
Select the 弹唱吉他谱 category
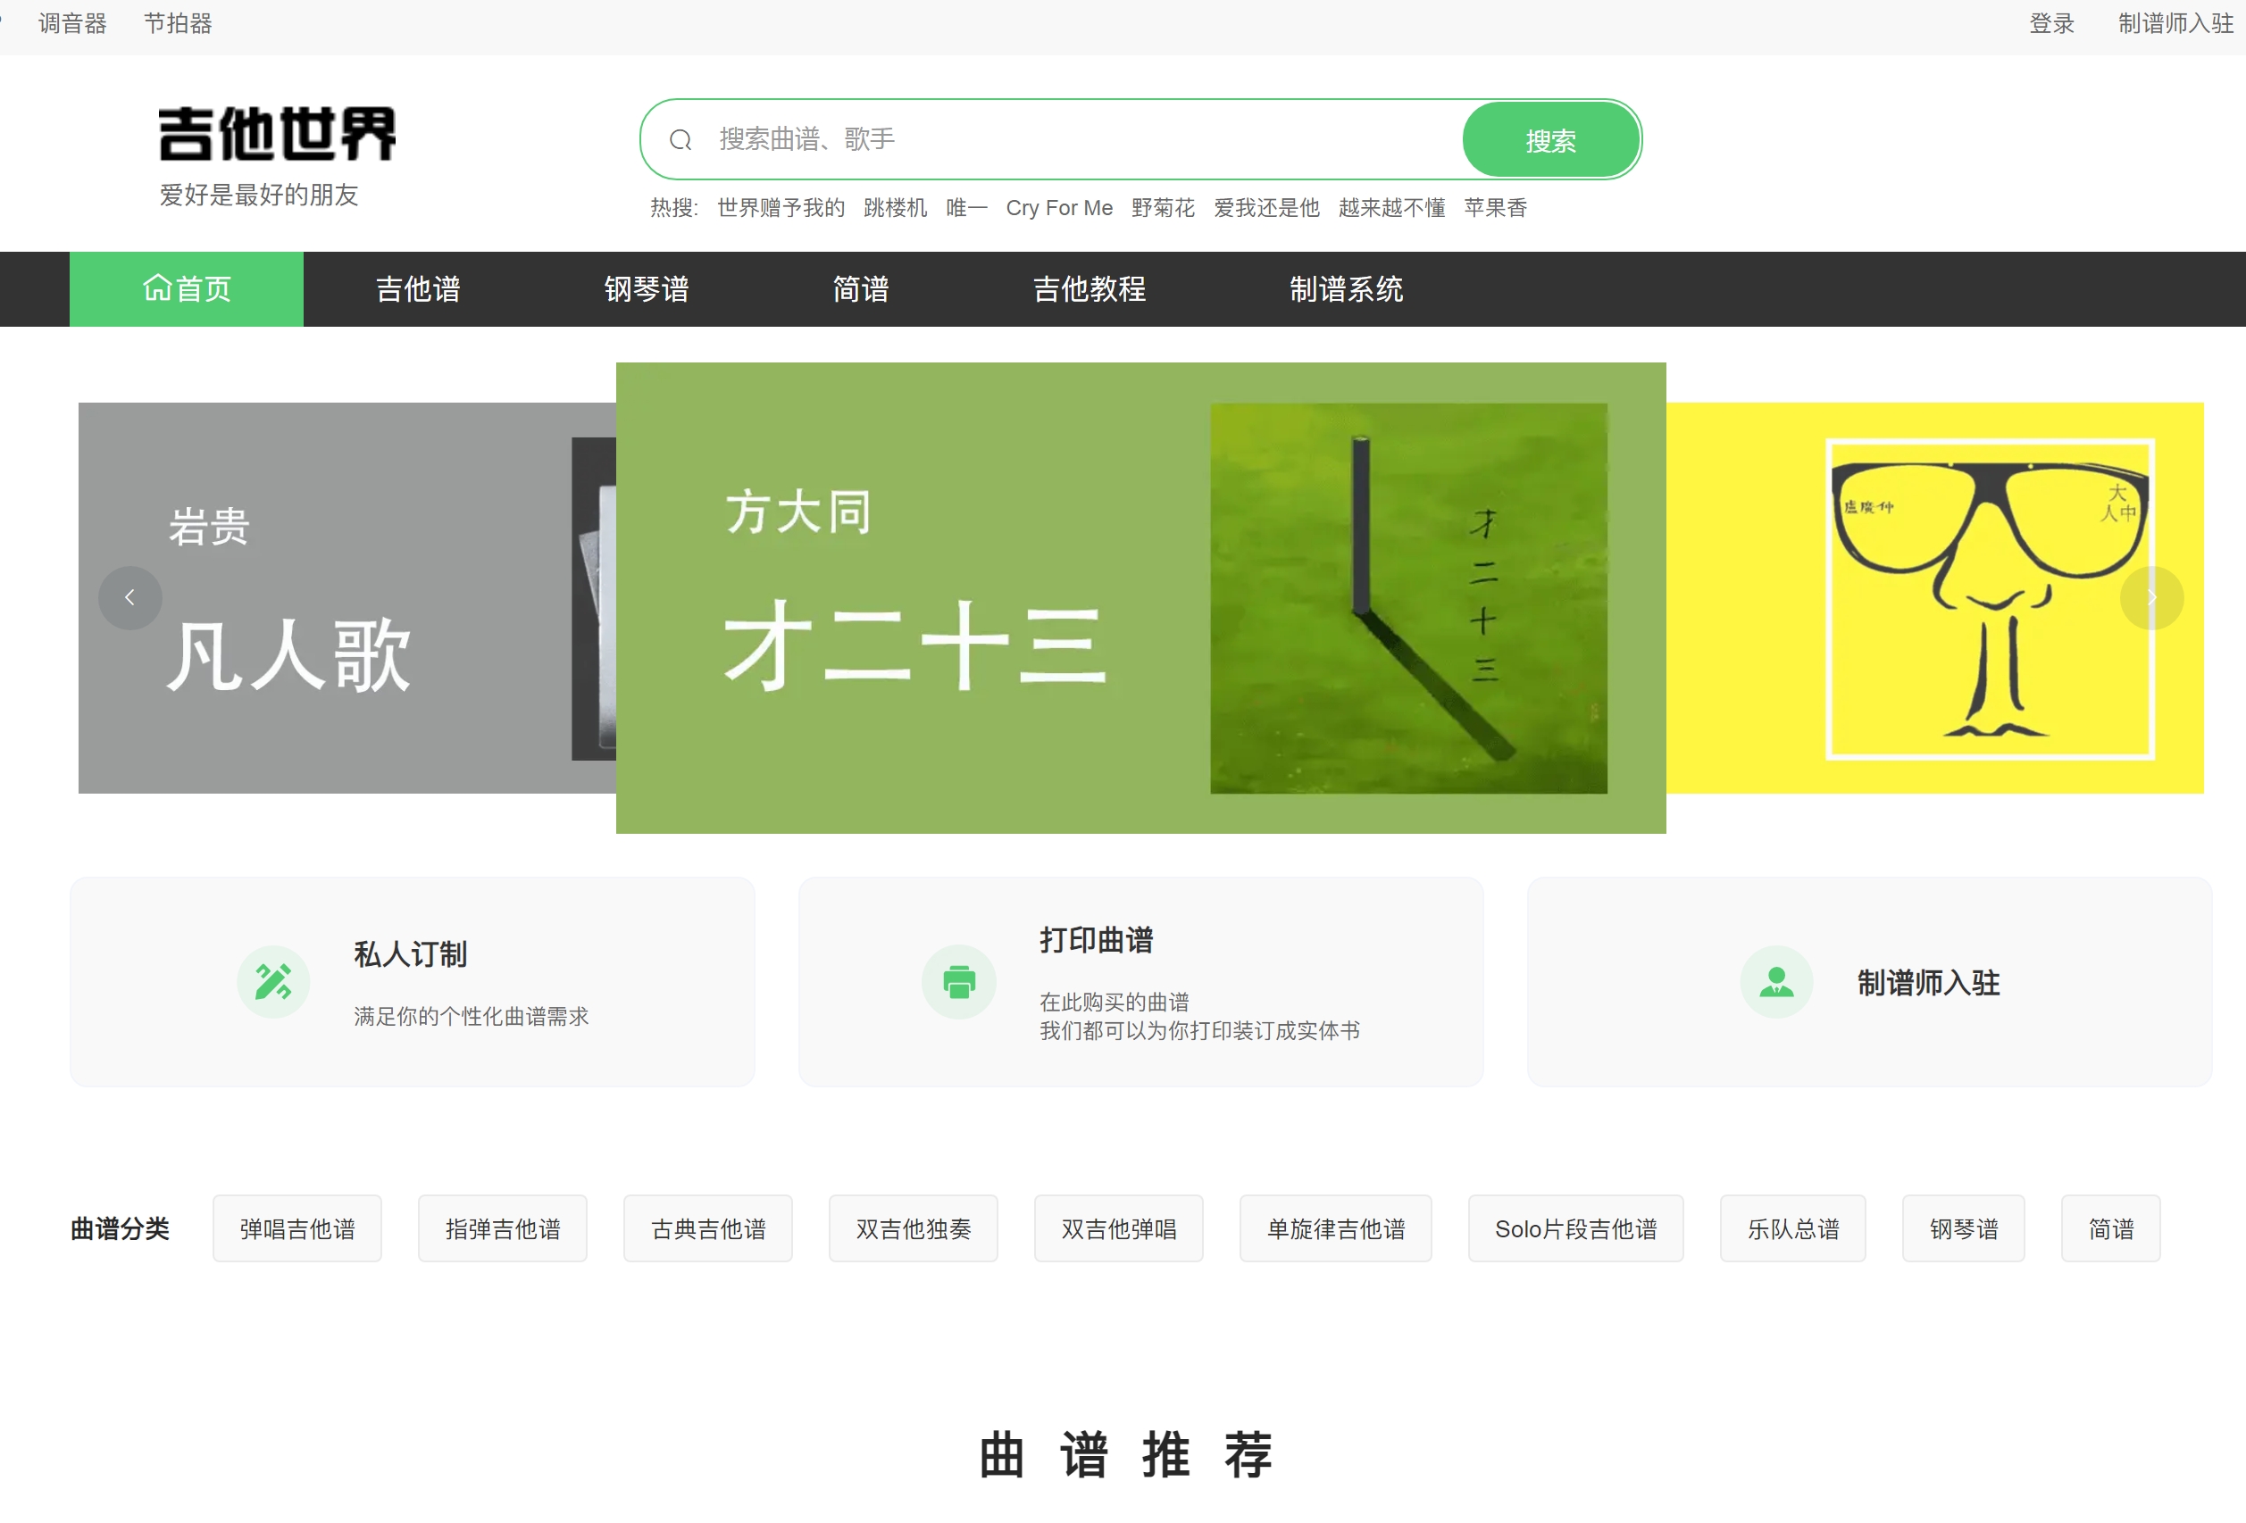coord(296,1228)
